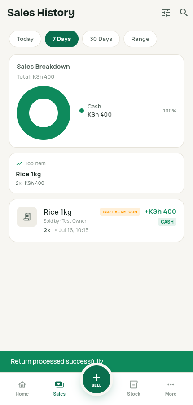Viewport: 193px width, 405px height.
Task: Go to the Home tab icon
Action: pos(22,385)
